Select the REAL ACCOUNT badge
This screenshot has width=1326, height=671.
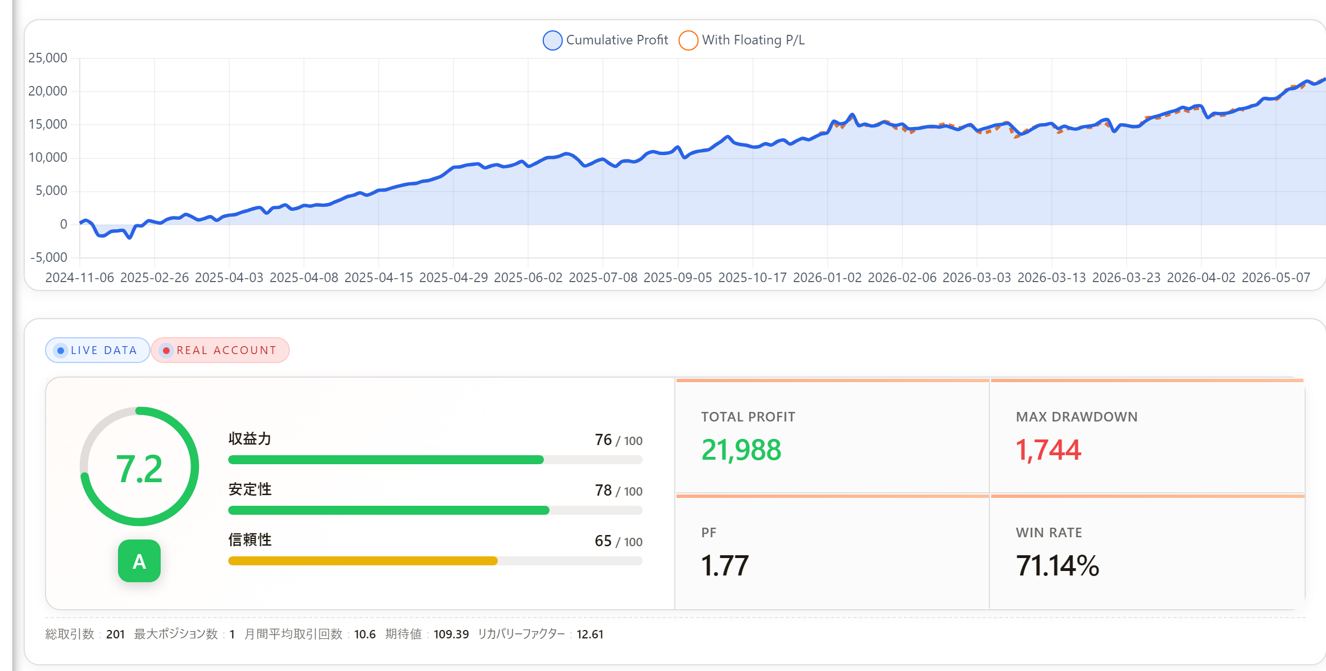pyautogui.click(x=220, y=350)
